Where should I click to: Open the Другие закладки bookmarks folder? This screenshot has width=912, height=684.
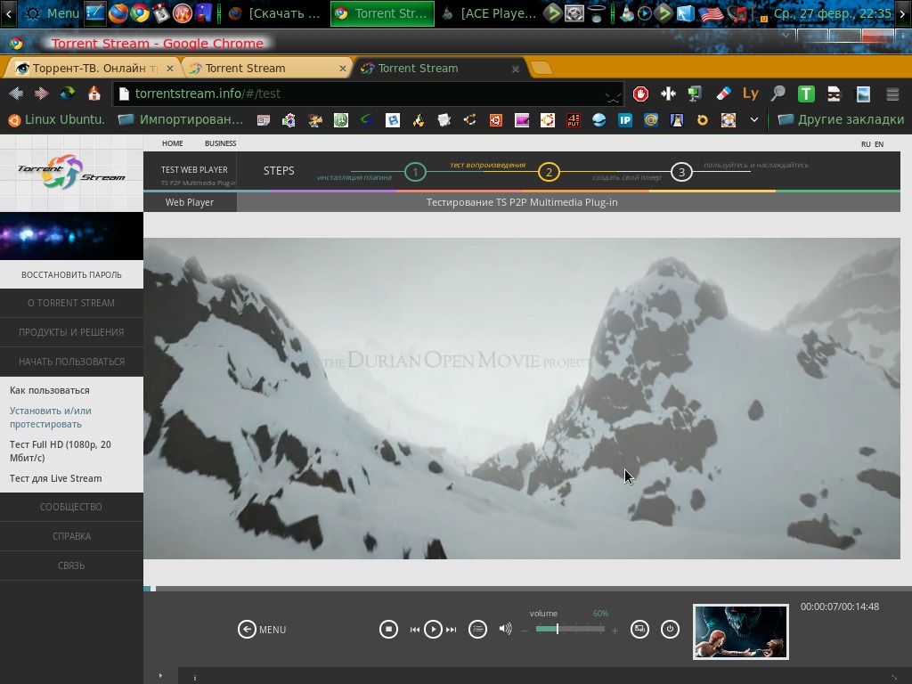tap(841, 120)
